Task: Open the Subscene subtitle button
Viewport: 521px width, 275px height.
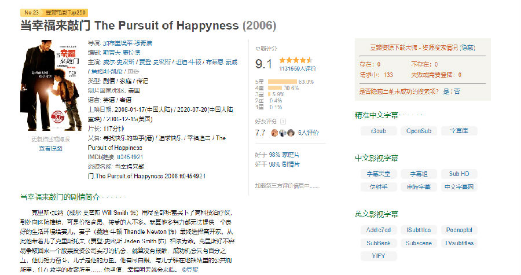Action: pyautogui.click(x=419, y=243)
